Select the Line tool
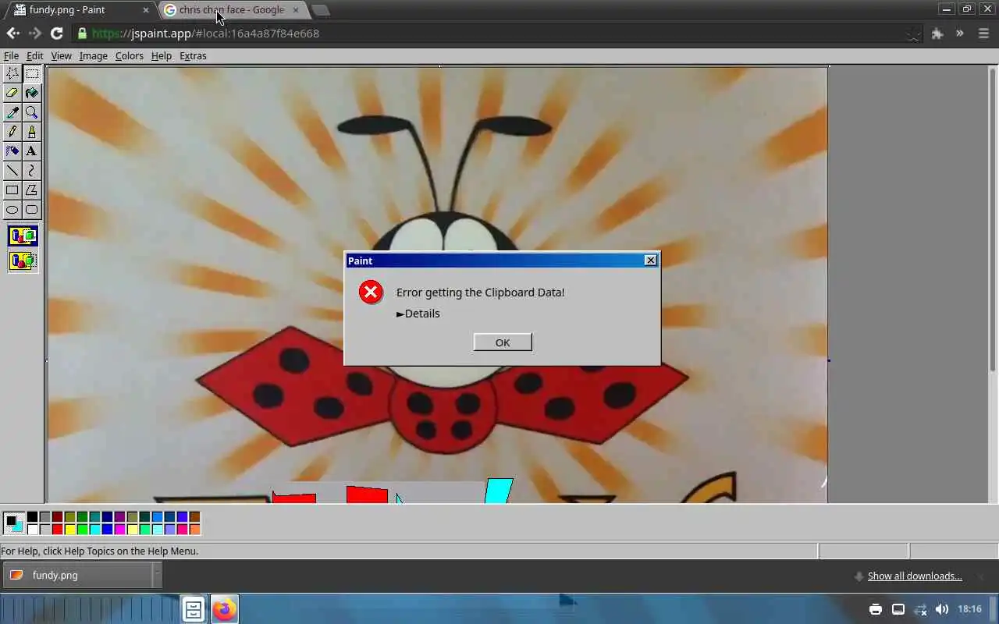Screen dimensions: 999x624 coord(12,171)
